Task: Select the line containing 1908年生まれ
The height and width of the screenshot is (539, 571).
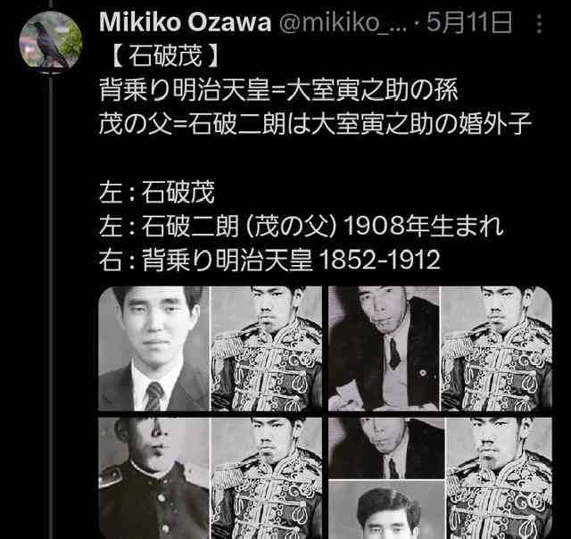Action: point(302,226)
